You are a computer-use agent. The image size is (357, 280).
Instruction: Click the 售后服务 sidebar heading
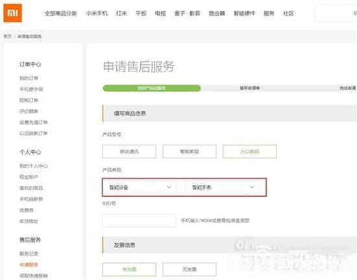pos(30,240)
